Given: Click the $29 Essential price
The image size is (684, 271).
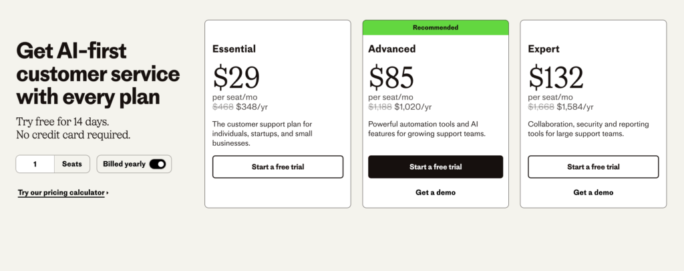Looking at the screenshot, I should [236, 77].
